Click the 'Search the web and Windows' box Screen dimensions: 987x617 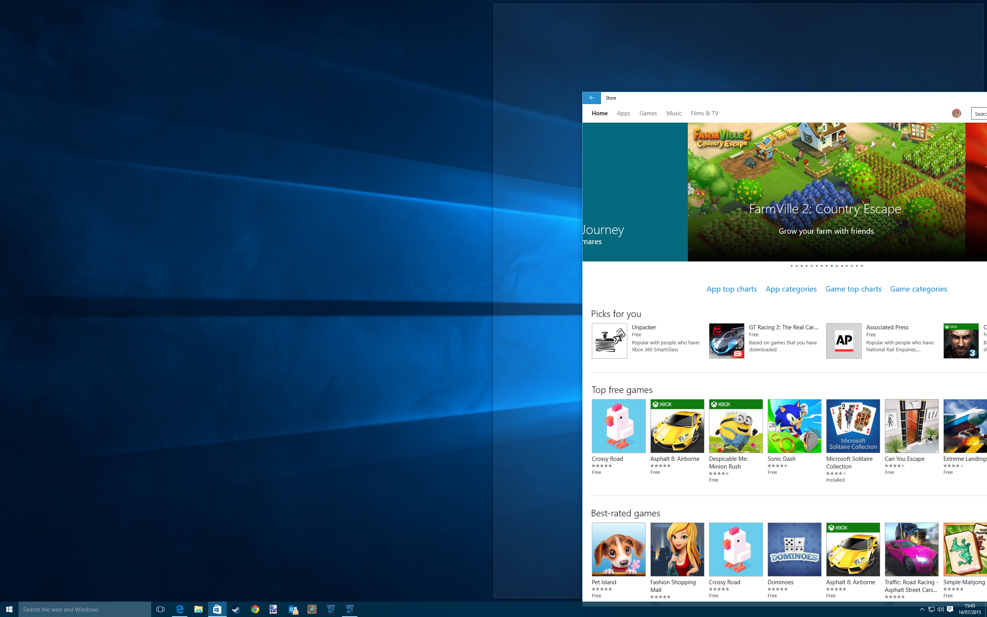[84, 609]
